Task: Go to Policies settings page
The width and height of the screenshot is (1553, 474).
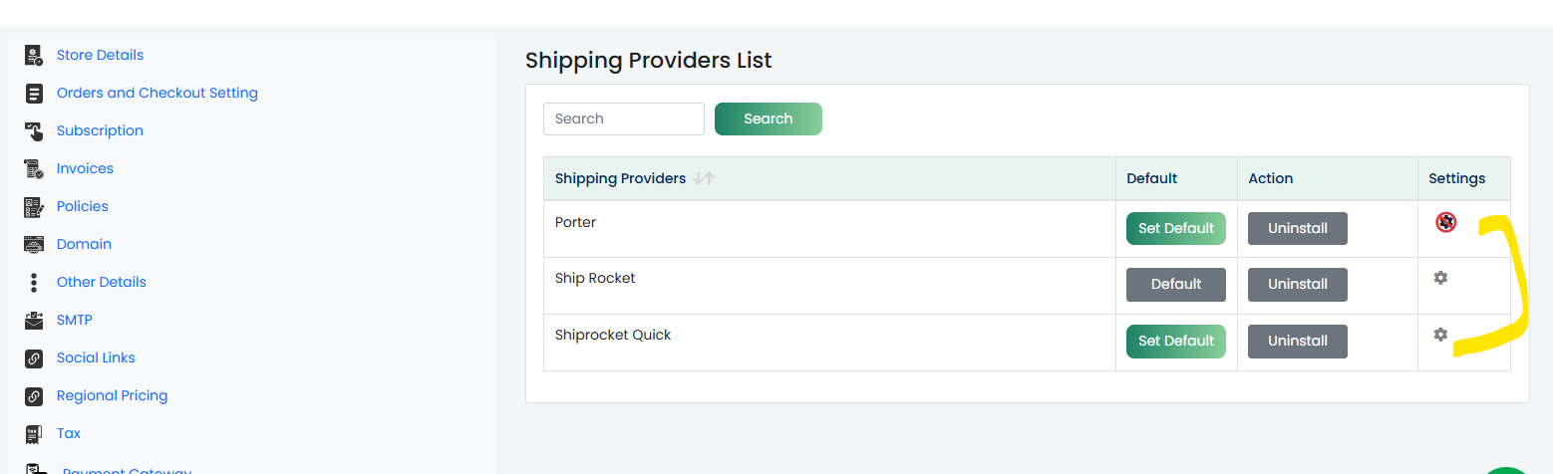Action: click(x=83, y=206)
